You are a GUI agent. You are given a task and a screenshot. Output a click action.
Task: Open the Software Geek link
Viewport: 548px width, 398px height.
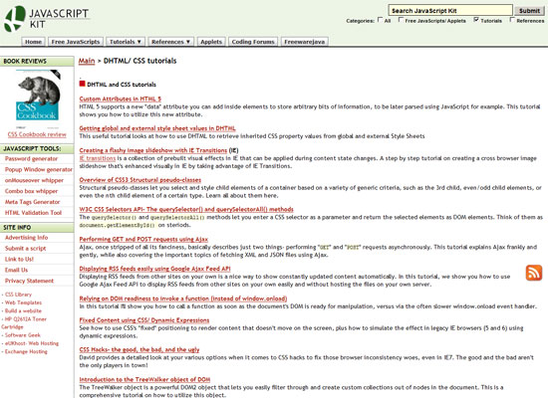(x=23, y=335)
